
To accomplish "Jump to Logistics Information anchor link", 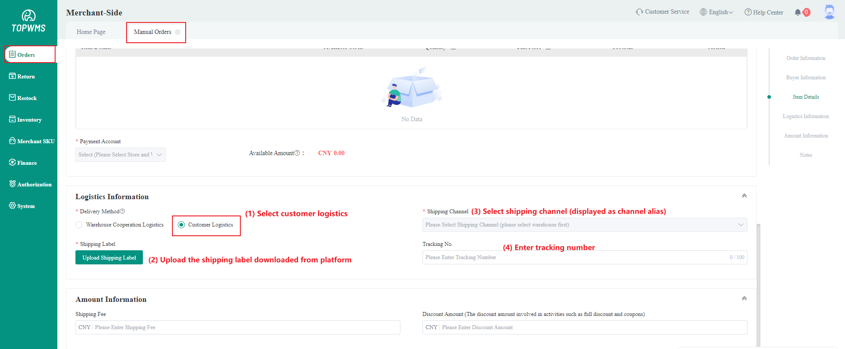I will point(805,116).
